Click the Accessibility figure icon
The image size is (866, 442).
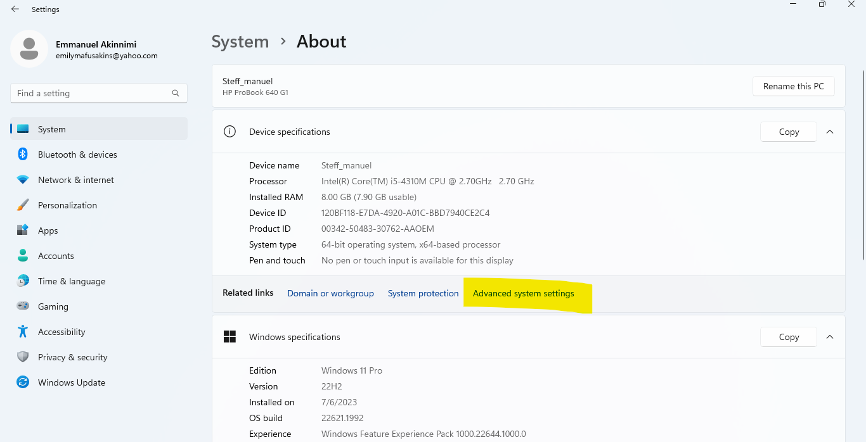[23, 332]
